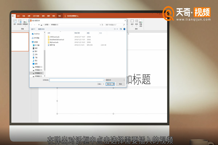Open the blue Help icon in the dialog
The height and width of the screenshot is (145, 218).
(x=124, y=29)
